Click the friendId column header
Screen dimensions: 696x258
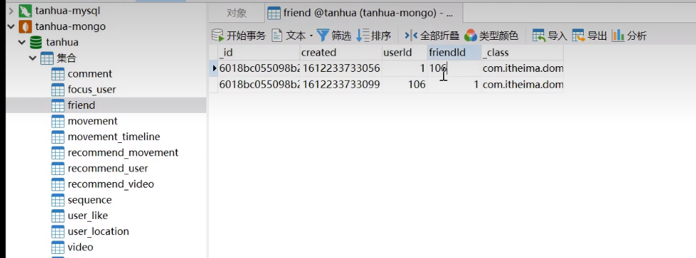[454, 52]
